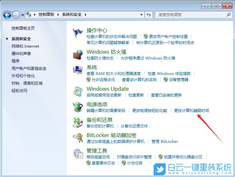This screenshot has height=177, width=235.
Task: Click the greyed Forward arrow button
Action: pos(16,15)
